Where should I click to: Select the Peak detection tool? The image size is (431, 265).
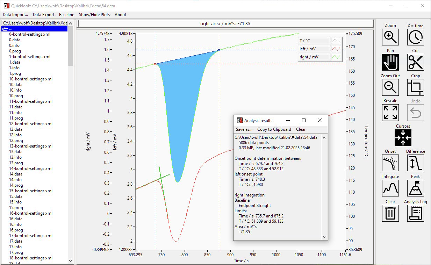[x=416, y=188]
